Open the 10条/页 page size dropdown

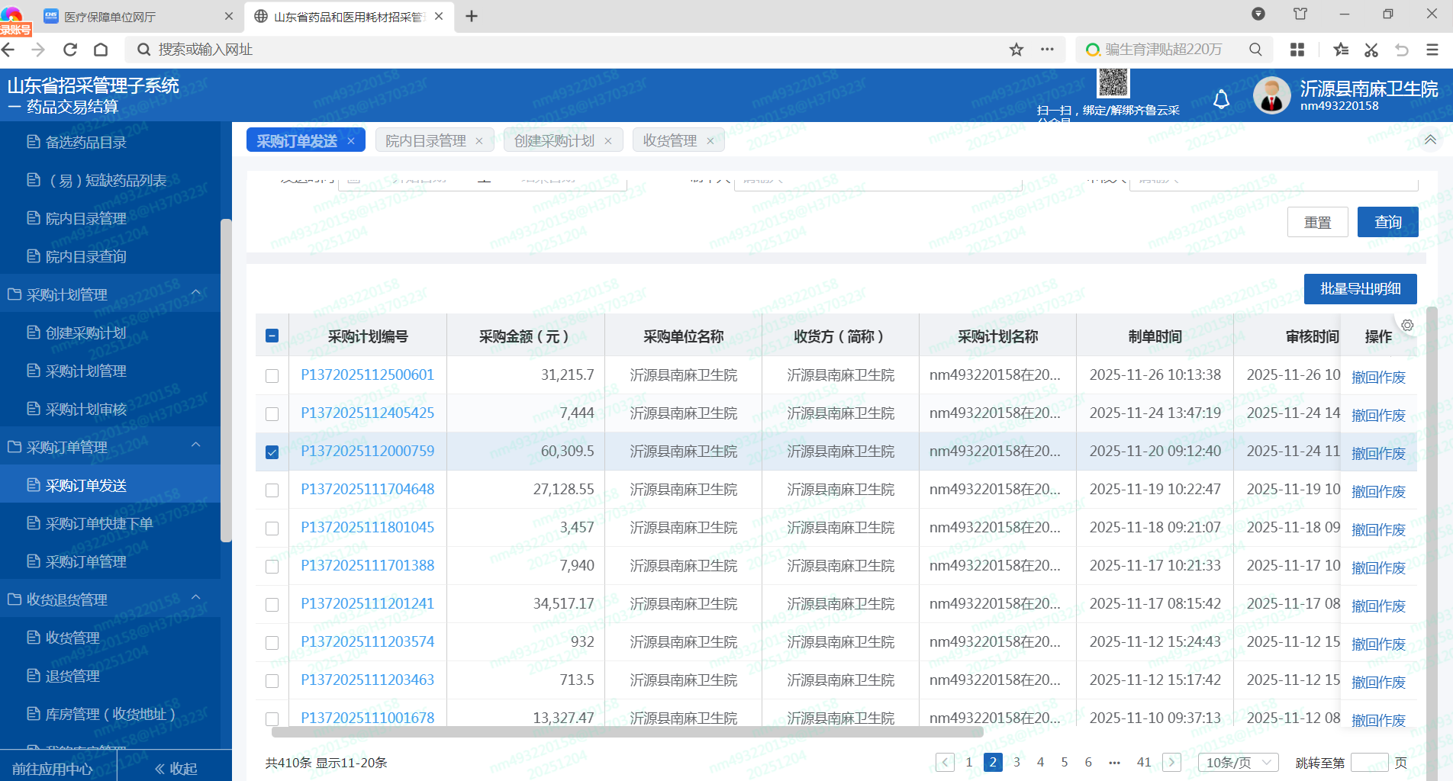click(1238, 762)
